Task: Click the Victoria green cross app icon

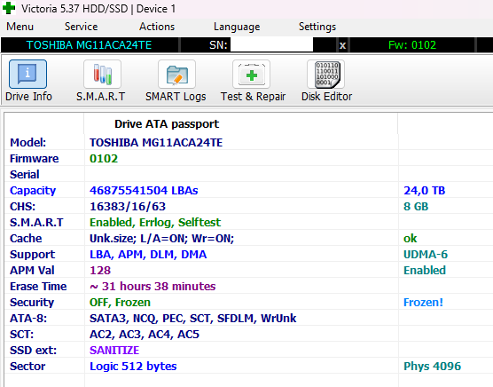Action: [x=9, y=8]
